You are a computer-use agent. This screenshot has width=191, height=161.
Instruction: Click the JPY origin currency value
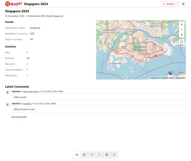coord(32,39)
